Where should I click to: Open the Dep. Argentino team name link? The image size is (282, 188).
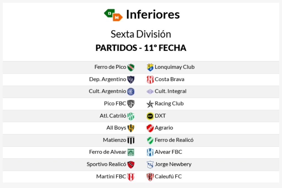click(108, 79)
